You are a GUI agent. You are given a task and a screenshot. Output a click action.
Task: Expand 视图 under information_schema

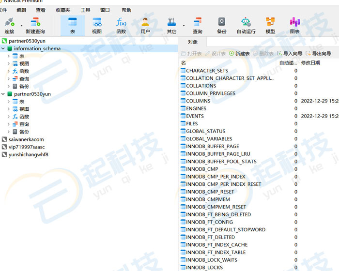pos(8,63)
